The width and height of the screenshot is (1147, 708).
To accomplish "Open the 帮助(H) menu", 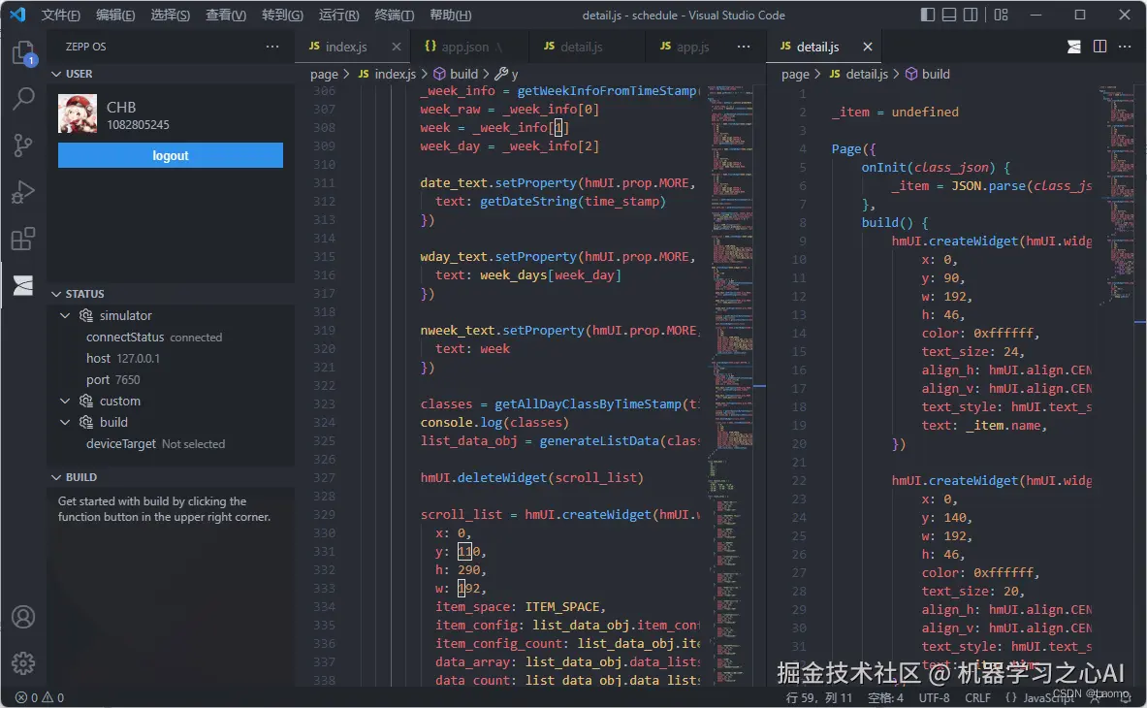I will [x=451, y=15].
